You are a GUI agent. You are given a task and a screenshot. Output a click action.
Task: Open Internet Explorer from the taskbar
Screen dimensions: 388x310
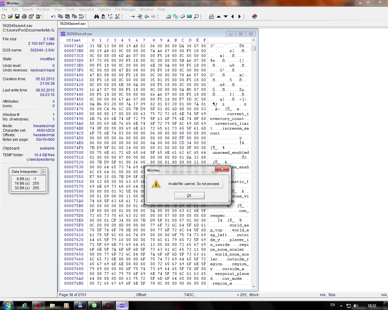(25, 305)
